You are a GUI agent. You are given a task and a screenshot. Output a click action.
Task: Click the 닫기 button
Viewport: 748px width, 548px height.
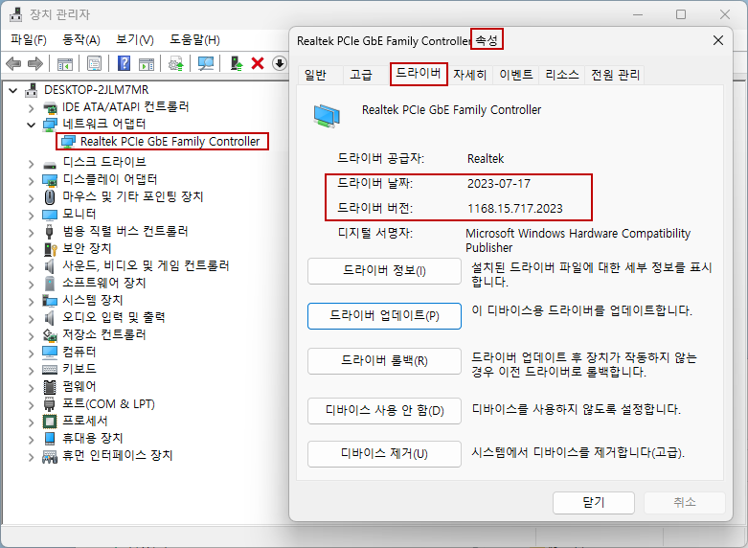(x=594, y=503)
